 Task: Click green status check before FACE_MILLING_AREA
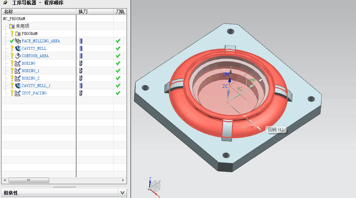(x=12, y=41)
